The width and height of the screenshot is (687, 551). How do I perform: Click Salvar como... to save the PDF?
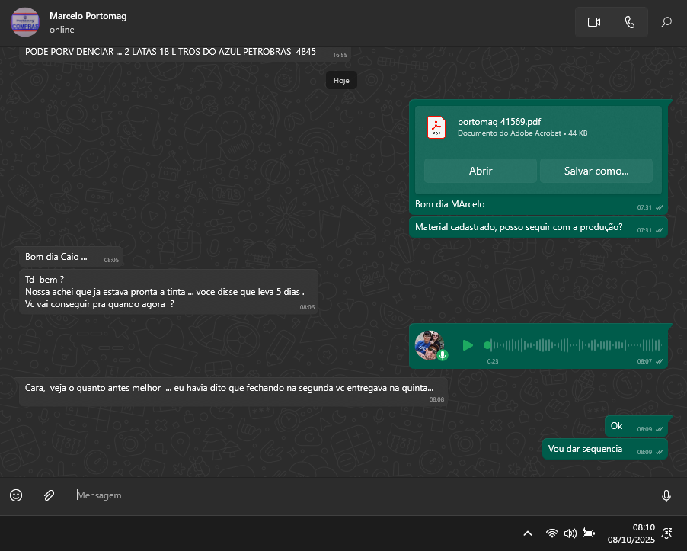[x=596, y=171]
